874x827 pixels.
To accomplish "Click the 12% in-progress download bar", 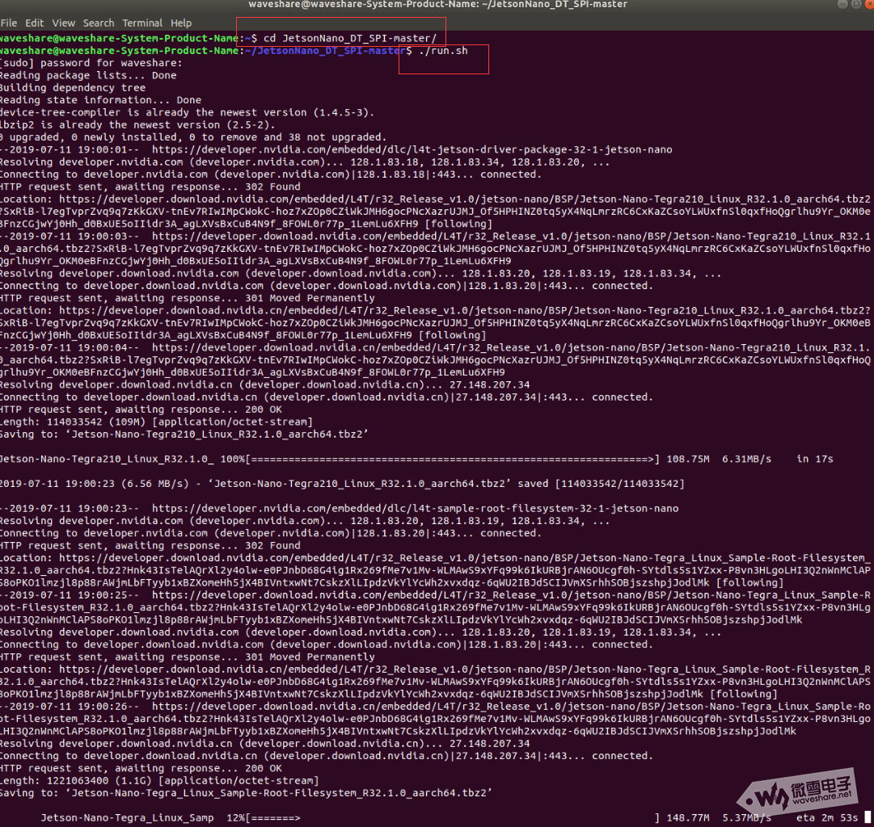I will pyautogui.click(x=275, y=818).
